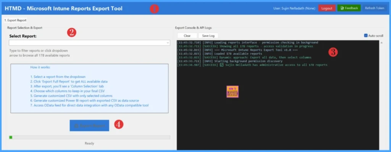Click 'Report Selection & Export' group title

pyautogui.click(x=25, y=27)
